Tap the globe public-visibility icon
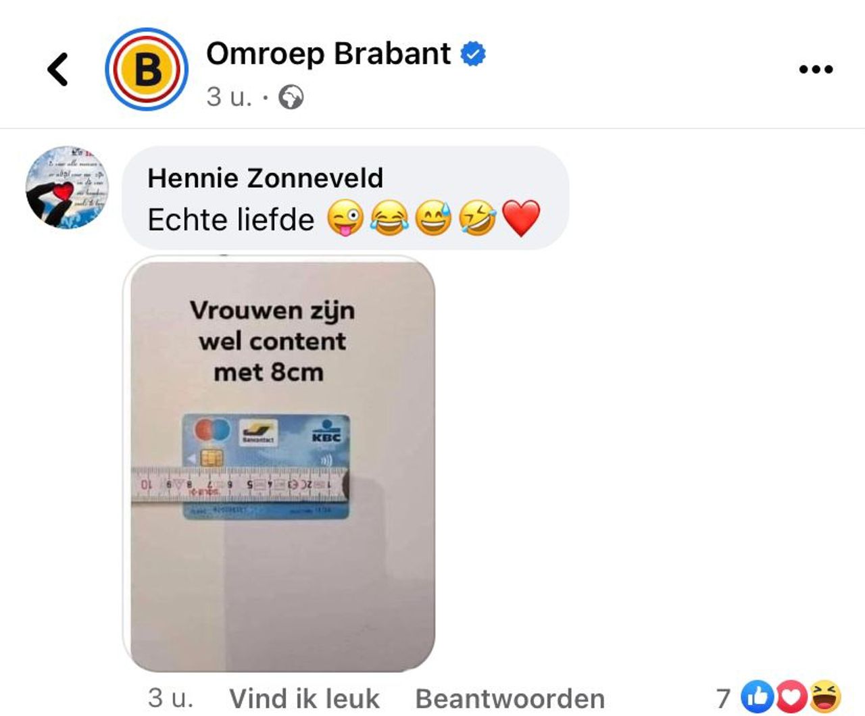Screen dimensions: 865x716 291,97
